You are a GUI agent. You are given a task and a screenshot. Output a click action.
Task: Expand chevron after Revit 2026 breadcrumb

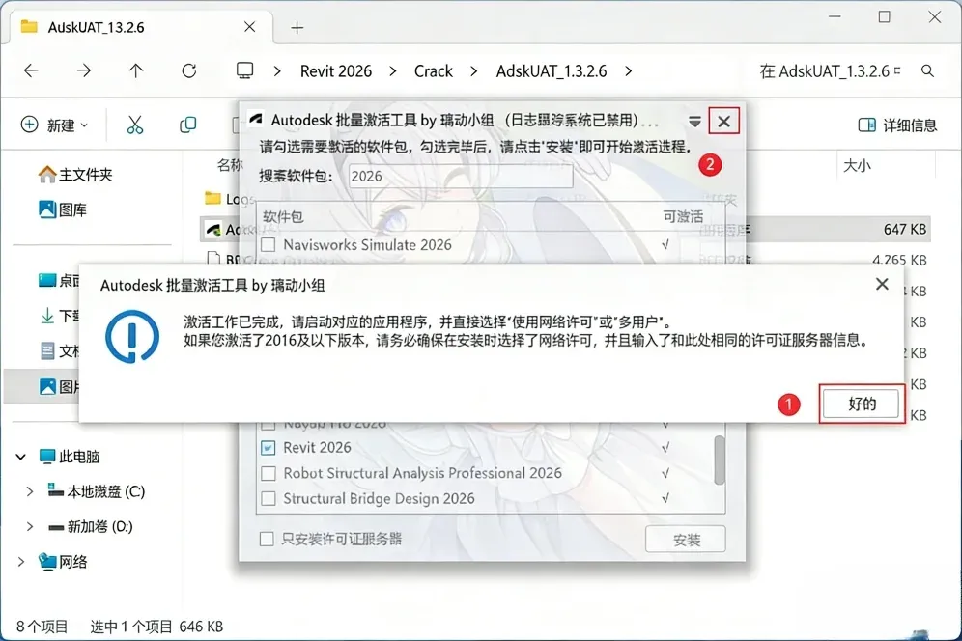(x=393, y=71)
